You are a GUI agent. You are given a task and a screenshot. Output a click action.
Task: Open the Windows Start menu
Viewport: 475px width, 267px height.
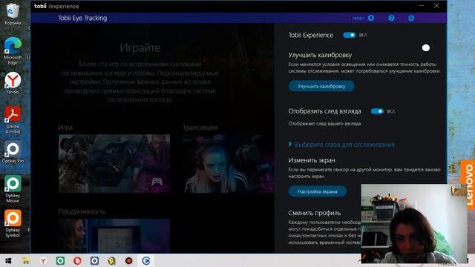pyautogui.click(x=8, y=260)
